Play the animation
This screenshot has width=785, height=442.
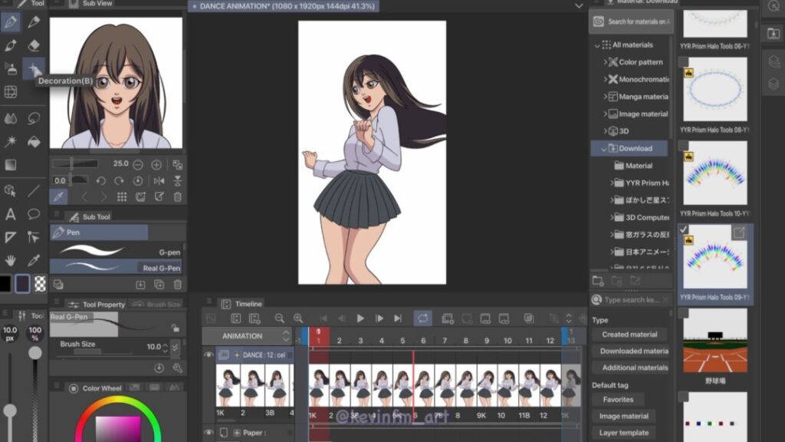click(360, 318)
